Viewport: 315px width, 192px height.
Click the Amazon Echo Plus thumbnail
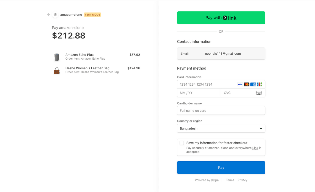click(57, 57)
